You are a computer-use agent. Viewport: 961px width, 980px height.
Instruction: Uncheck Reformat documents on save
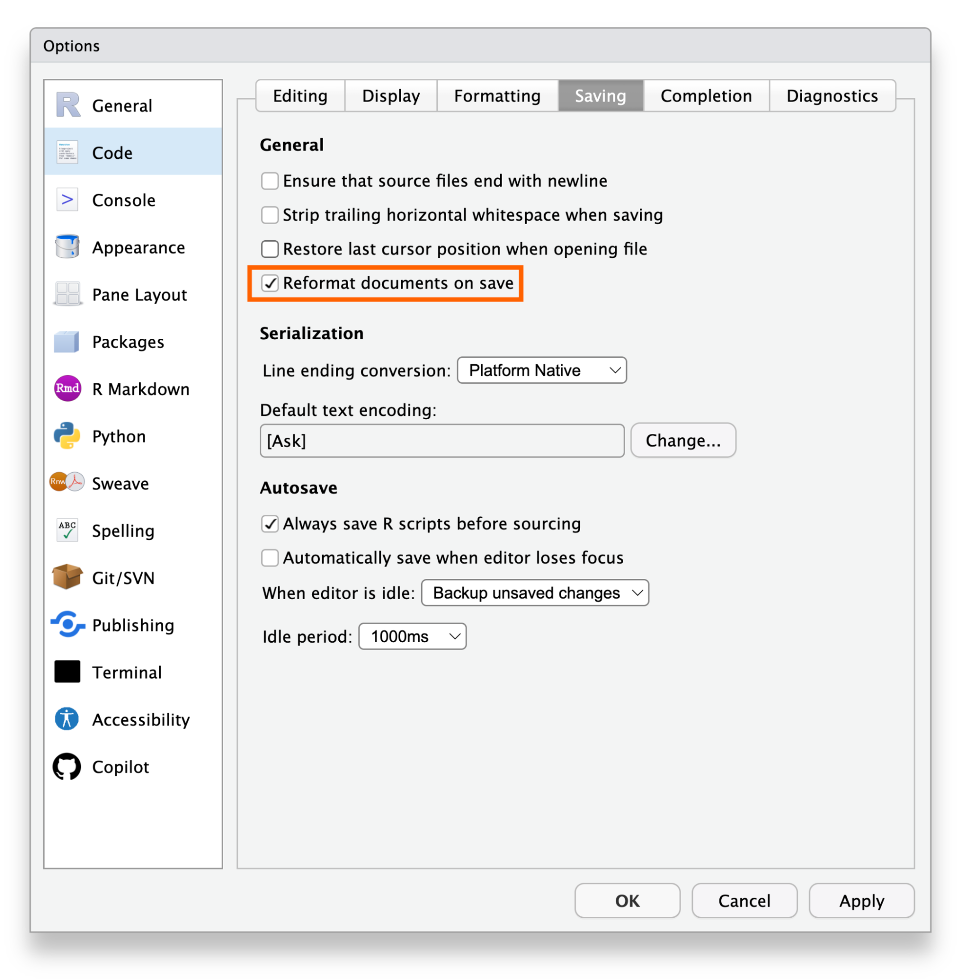[x=270, y=283]
